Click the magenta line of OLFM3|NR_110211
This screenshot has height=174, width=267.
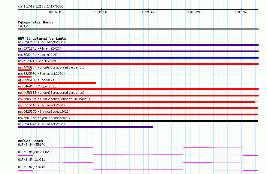pos(138,162)
